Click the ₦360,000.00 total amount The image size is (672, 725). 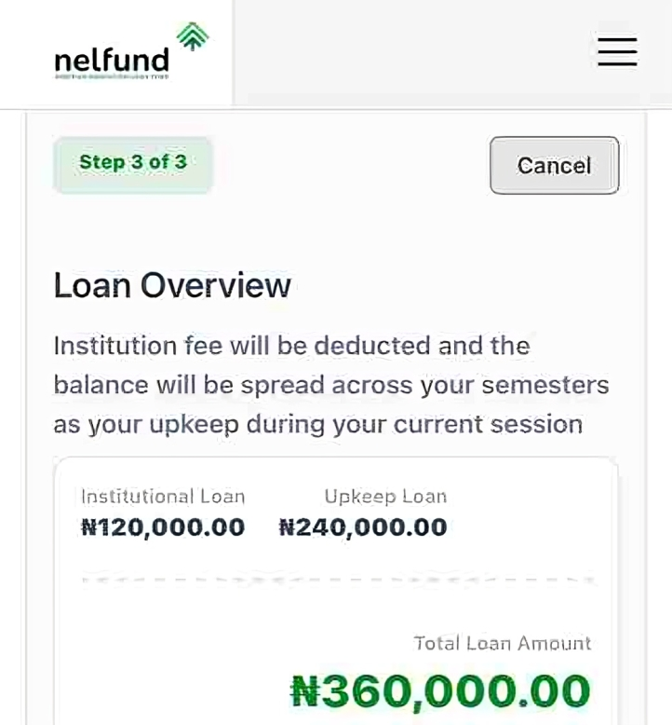[x=441, y=691]
